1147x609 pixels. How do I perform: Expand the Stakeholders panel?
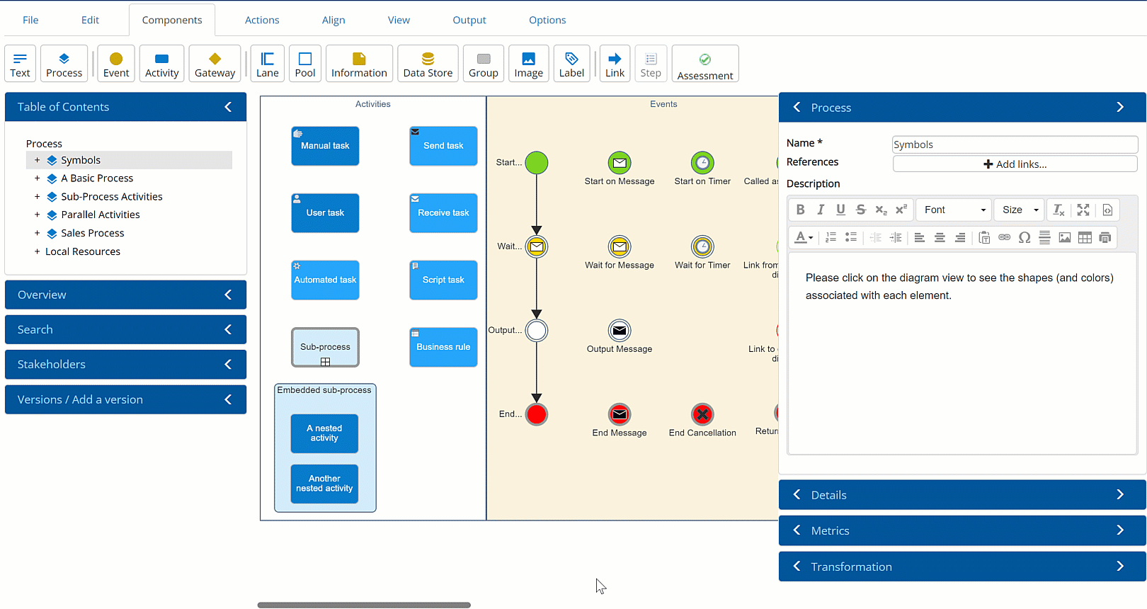pos(125,365)
